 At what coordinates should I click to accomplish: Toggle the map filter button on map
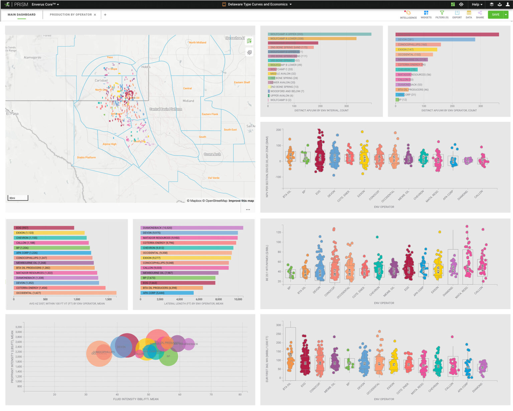click(249, 41)
